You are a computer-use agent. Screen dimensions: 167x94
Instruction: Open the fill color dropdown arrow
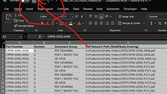click(x=75, y=23)
